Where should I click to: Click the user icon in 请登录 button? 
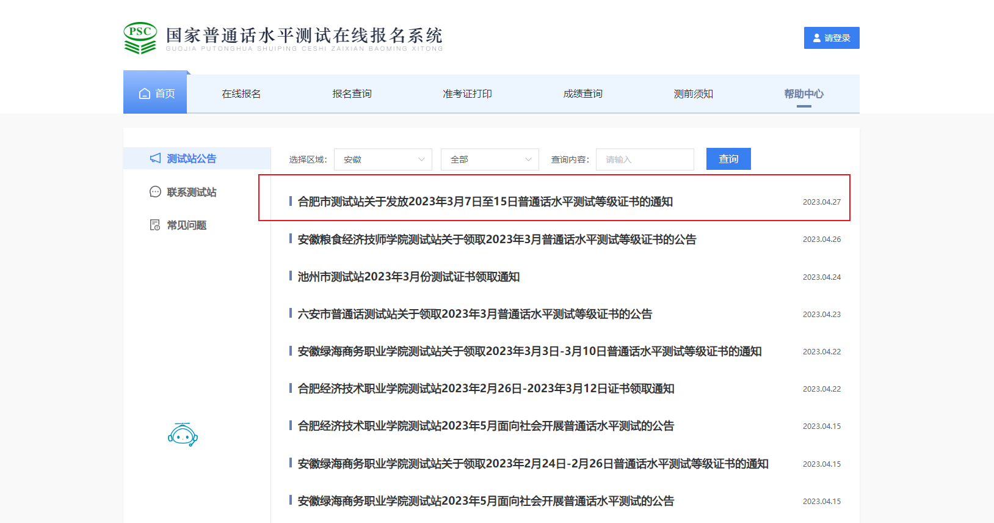pyautogui.click(x=817, y=38)
